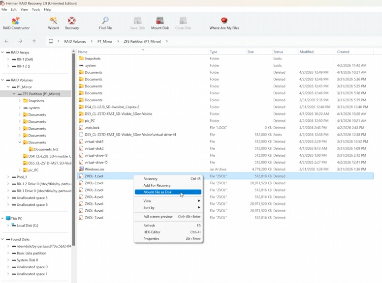Go up one folder level
Screen dimensions: 382x283
[34, 41]
